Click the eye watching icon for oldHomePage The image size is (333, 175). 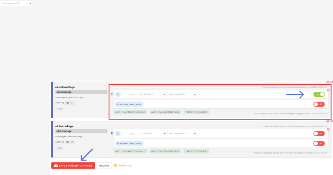coord(68,142)
